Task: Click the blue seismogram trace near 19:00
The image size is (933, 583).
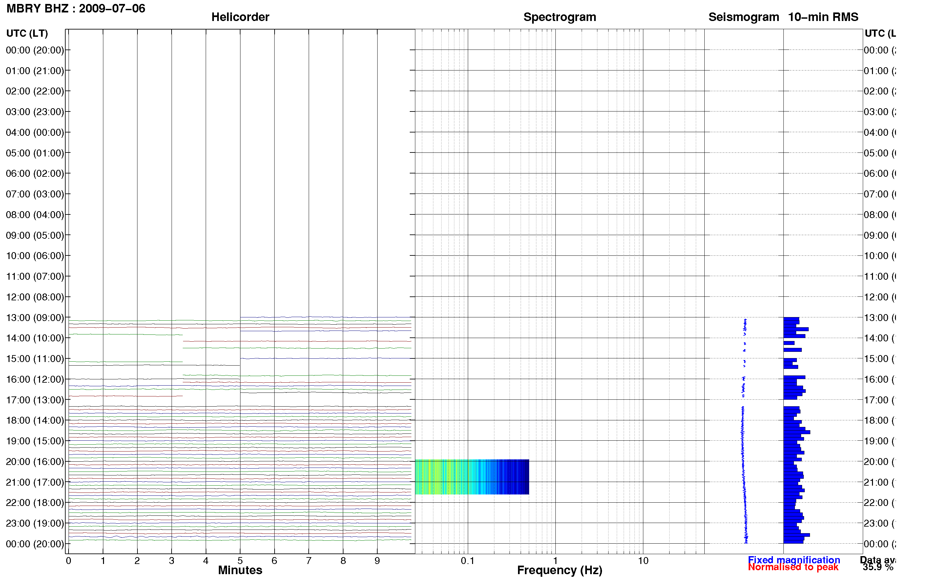Action: tap(742, 441)
